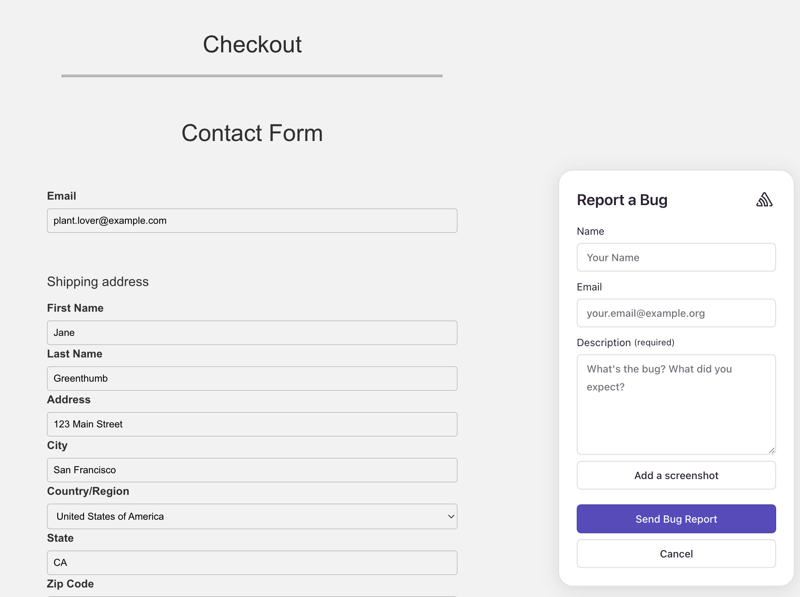Click the Shipping address section heading

click(98, 282)
